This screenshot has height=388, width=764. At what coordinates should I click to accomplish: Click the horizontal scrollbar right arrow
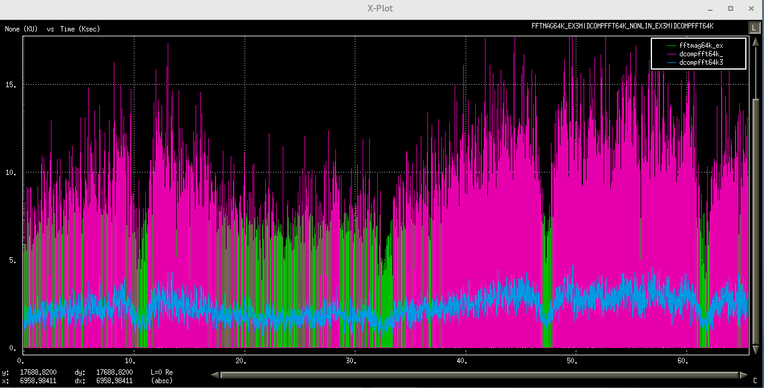743,375
